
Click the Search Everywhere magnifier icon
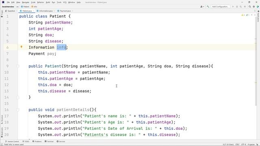pos(250,6)
